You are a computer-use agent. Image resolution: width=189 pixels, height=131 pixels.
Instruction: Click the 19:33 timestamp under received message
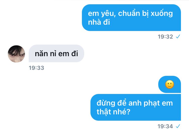pos(36,68)
